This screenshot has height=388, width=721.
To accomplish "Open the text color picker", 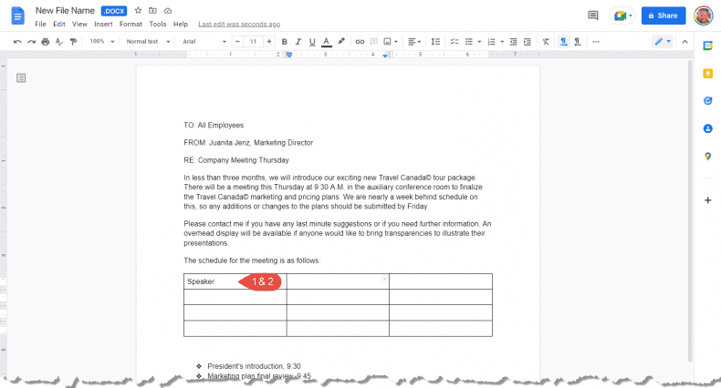I will pyautogui.click(x=326, y=41).
